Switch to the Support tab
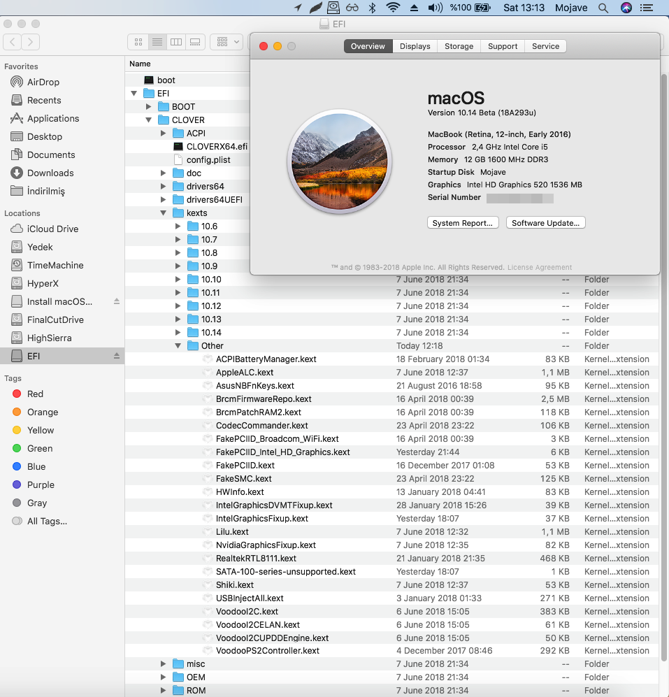Screen dimensions: 669x697 click(503, 46)
